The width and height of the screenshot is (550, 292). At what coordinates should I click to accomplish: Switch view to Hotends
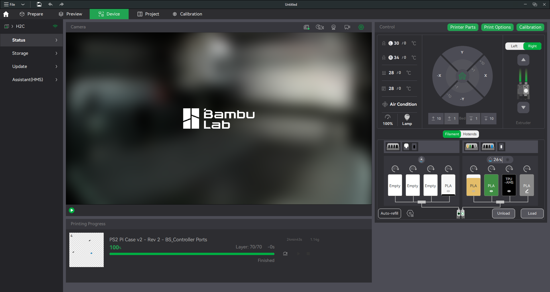[470, 134]
